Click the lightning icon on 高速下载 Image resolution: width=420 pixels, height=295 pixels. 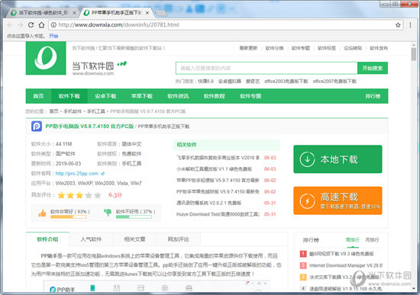click(x=307, y=200)
